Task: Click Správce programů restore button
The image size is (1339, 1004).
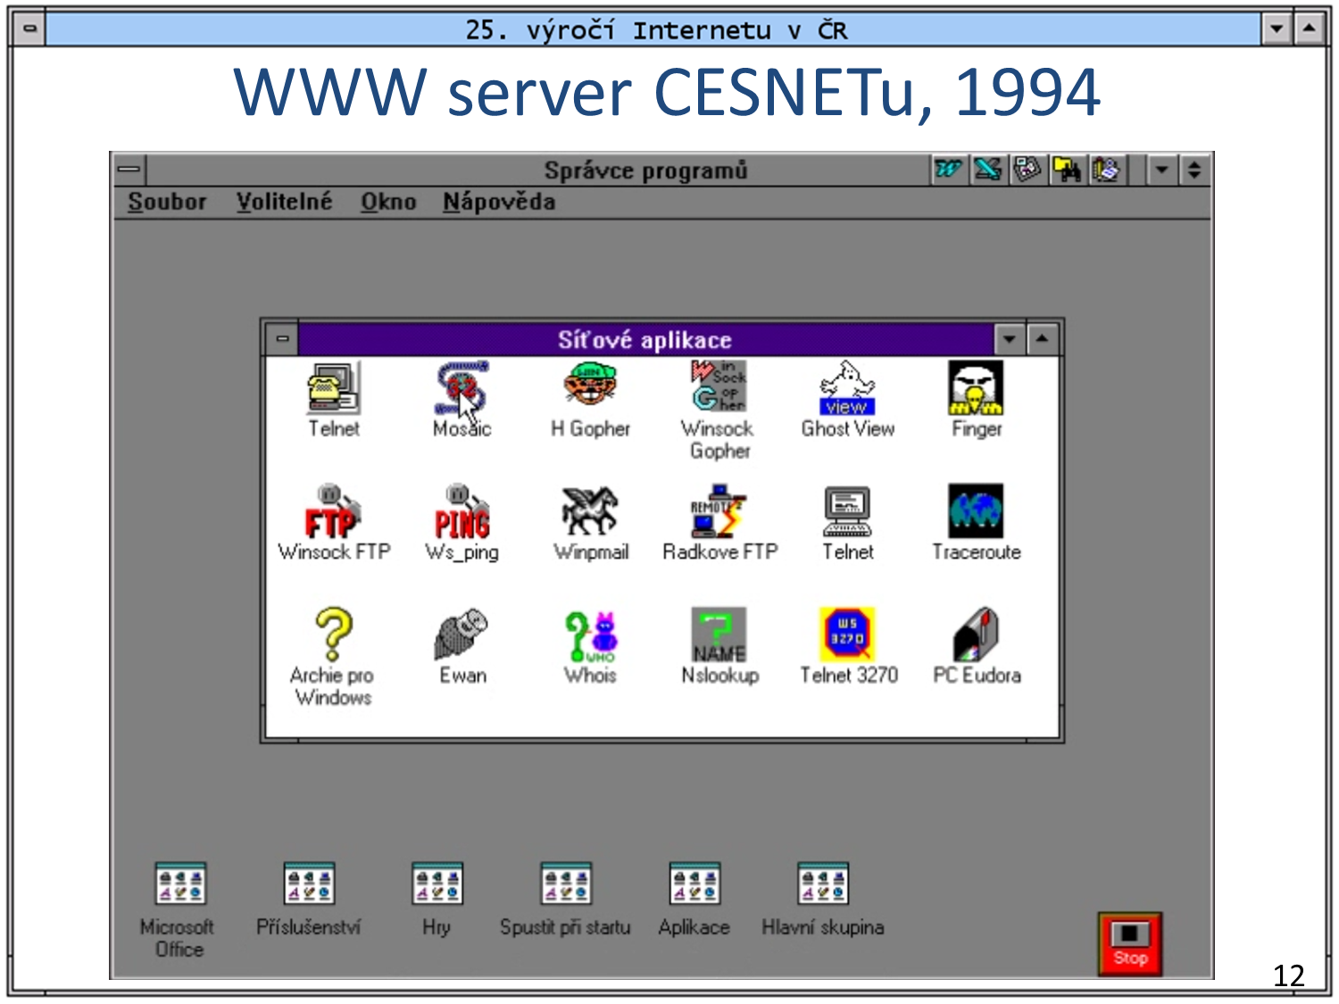Action: click(1194, 169)
